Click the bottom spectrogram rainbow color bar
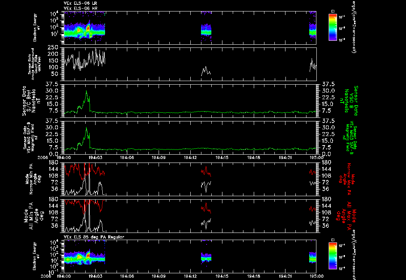This screenshot has width=406, height=280. [333, 256]
